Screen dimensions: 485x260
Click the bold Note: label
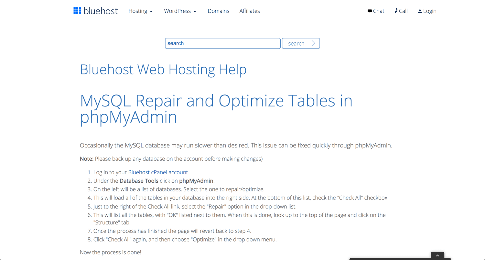pyautogui.click(x=87, y=159)
